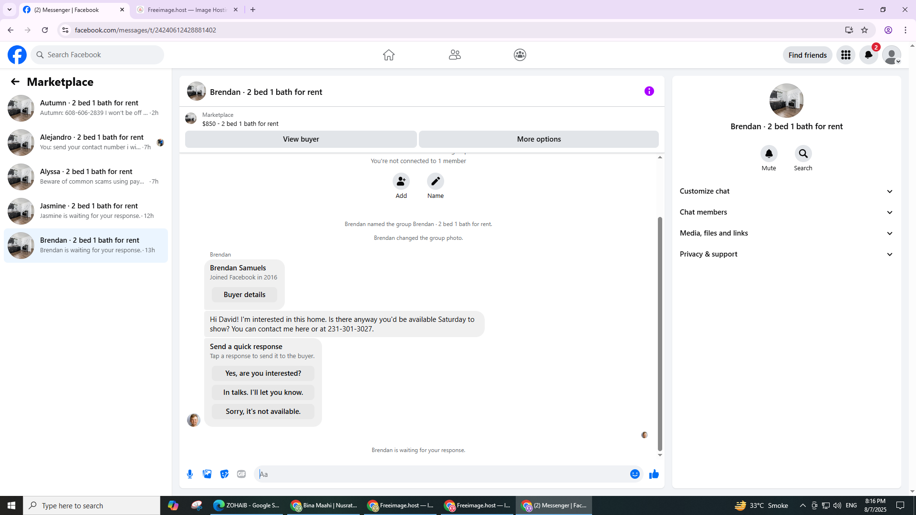
Task: Reload the page in Chrome
Action: [45, 30]
